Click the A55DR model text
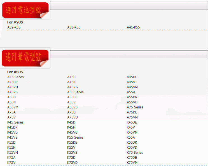The image size is (208, 166). click(x=132, y=97)
